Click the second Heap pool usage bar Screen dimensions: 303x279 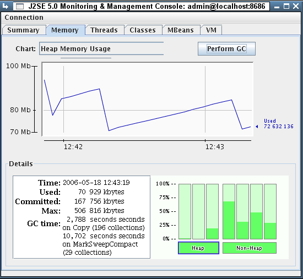click(x=198, y=212)
